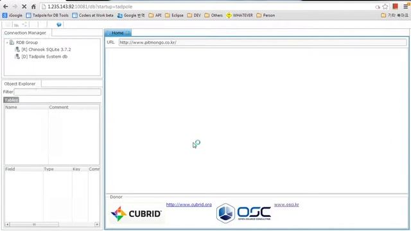
Task: Click the horizontal scrollbar thumb under the fields table
Action: pos(34,225)
